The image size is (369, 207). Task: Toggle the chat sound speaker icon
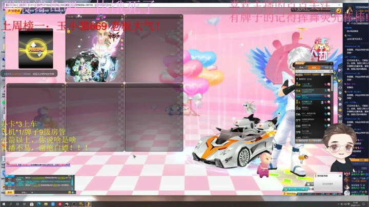pos(73,193)
